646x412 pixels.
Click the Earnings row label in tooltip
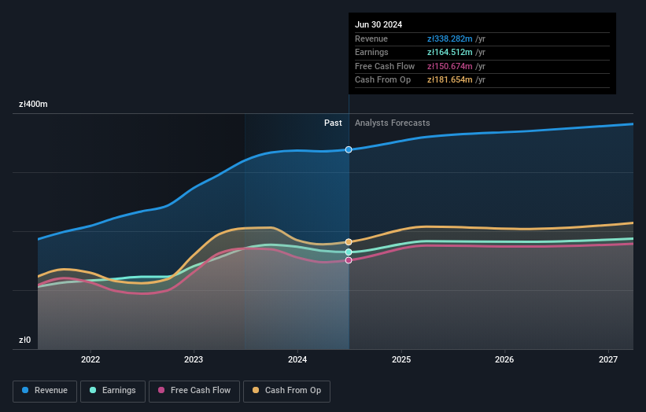tap(371, 52)
